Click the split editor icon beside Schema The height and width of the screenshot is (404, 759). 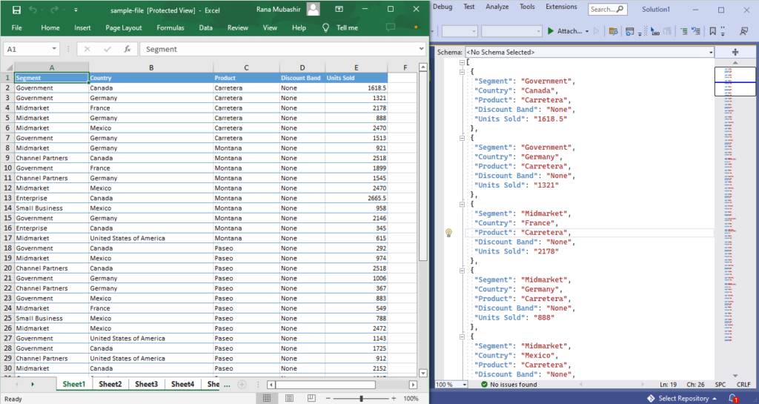pyautogui.click(x=735, y=52)
